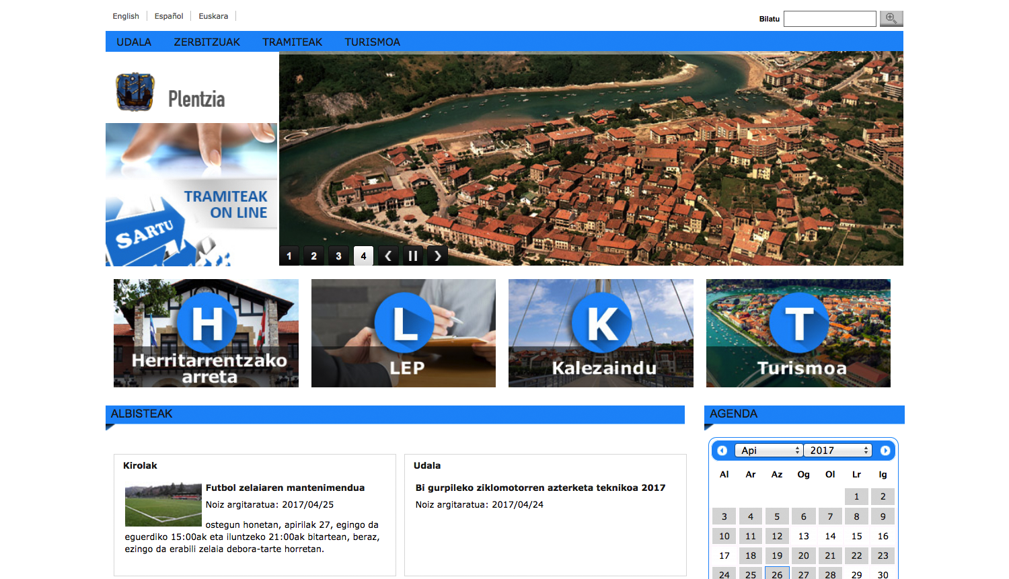Click the ALBISTEAK section heading
The height and width of the screenshot is (579, 1009).
click(x=142, y=414)
